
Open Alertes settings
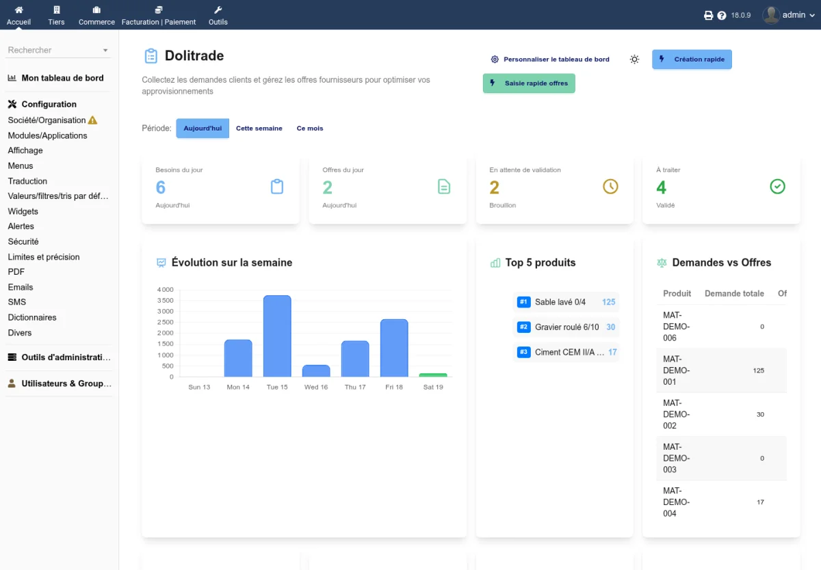21,226
